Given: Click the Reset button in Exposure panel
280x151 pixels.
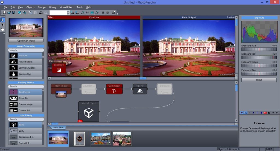Looking at the screenshot, I should point(259,80).
